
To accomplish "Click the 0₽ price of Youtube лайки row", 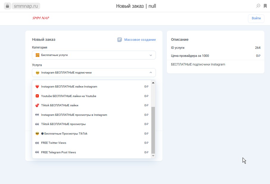I will pos(146,96).
